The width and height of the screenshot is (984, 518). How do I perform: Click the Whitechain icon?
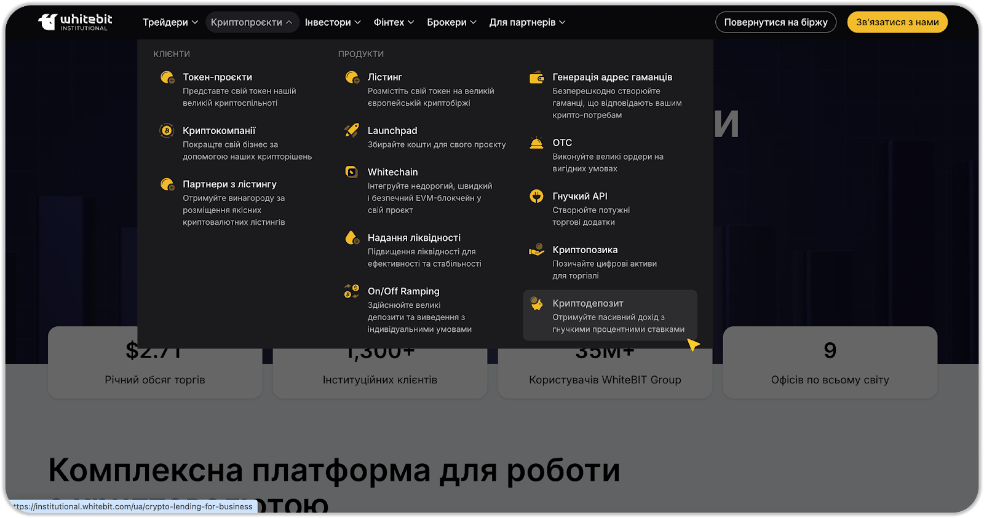(352, 172)
